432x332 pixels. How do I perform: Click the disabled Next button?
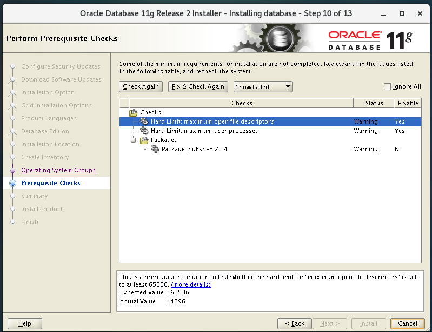coord(329,323)
